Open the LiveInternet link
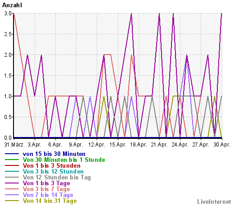The image size is (234, 206). point(214,201)
